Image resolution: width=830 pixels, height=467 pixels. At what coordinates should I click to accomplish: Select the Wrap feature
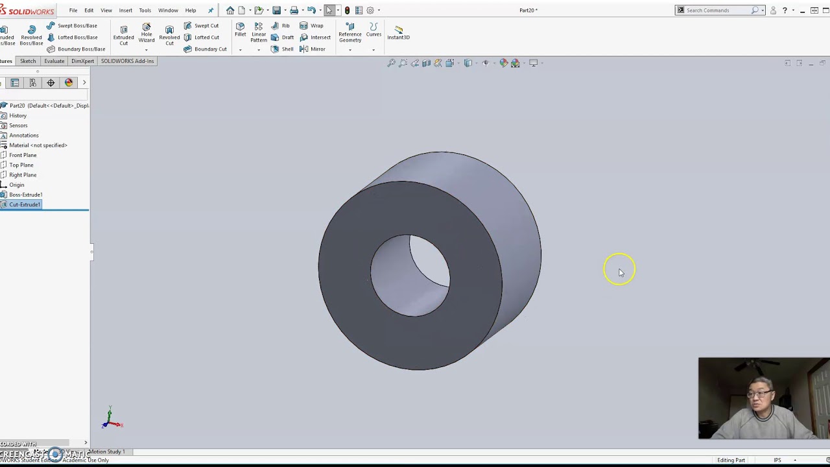point(311,25)
